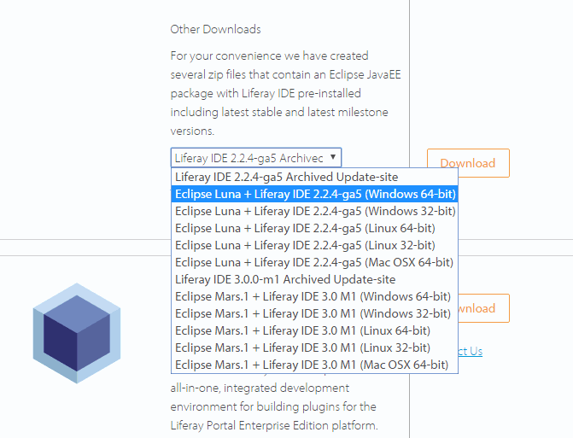Select Eclipse Mars.1 IDE 3.0 M1 Mac OSX 64-bit

click(x=314, y=365)
